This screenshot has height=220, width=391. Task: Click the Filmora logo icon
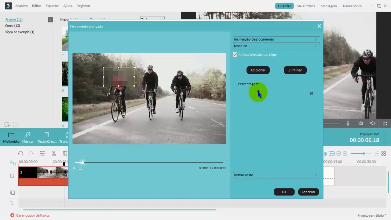click(8, 6)
